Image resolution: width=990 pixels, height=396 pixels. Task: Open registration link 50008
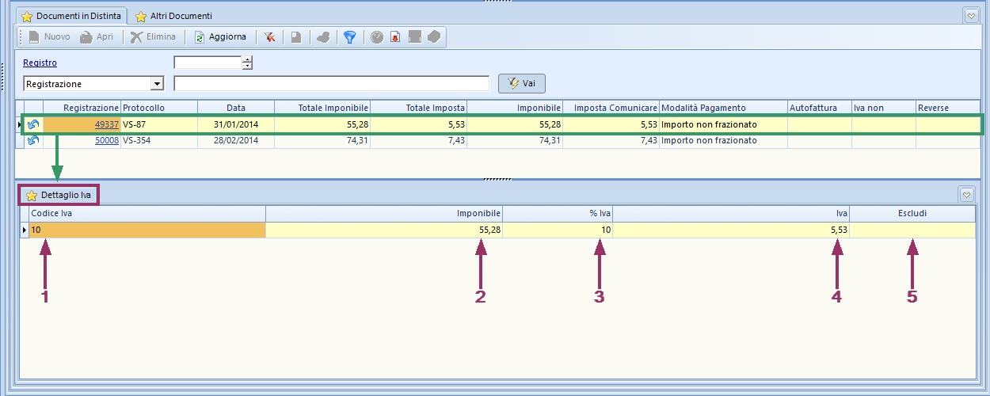point(106,140)
